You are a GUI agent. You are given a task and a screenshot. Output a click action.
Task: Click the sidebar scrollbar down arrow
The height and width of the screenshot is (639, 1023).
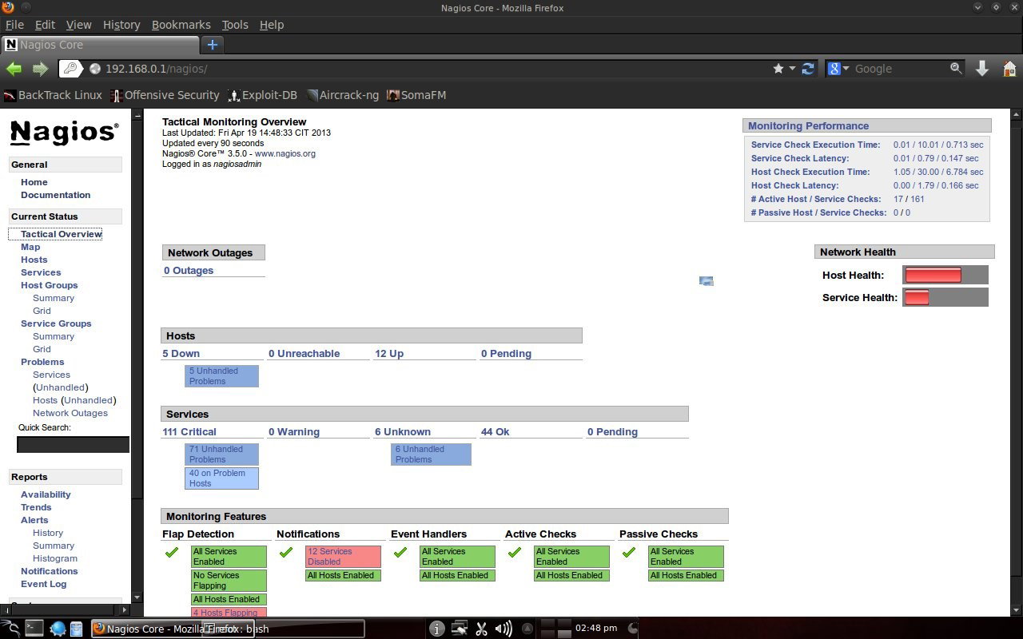[x=137, y=597]
